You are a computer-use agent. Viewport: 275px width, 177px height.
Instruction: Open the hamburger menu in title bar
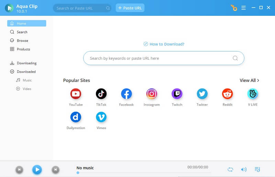(243, 8)
